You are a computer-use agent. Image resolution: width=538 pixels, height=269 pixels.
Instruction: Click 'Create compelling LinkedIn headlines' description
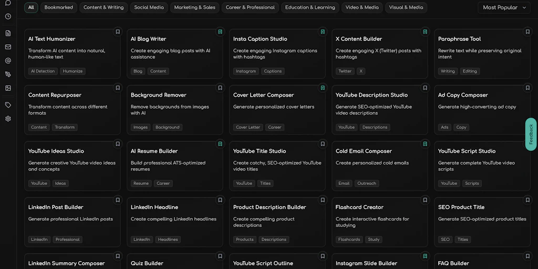tap(173, 219)
